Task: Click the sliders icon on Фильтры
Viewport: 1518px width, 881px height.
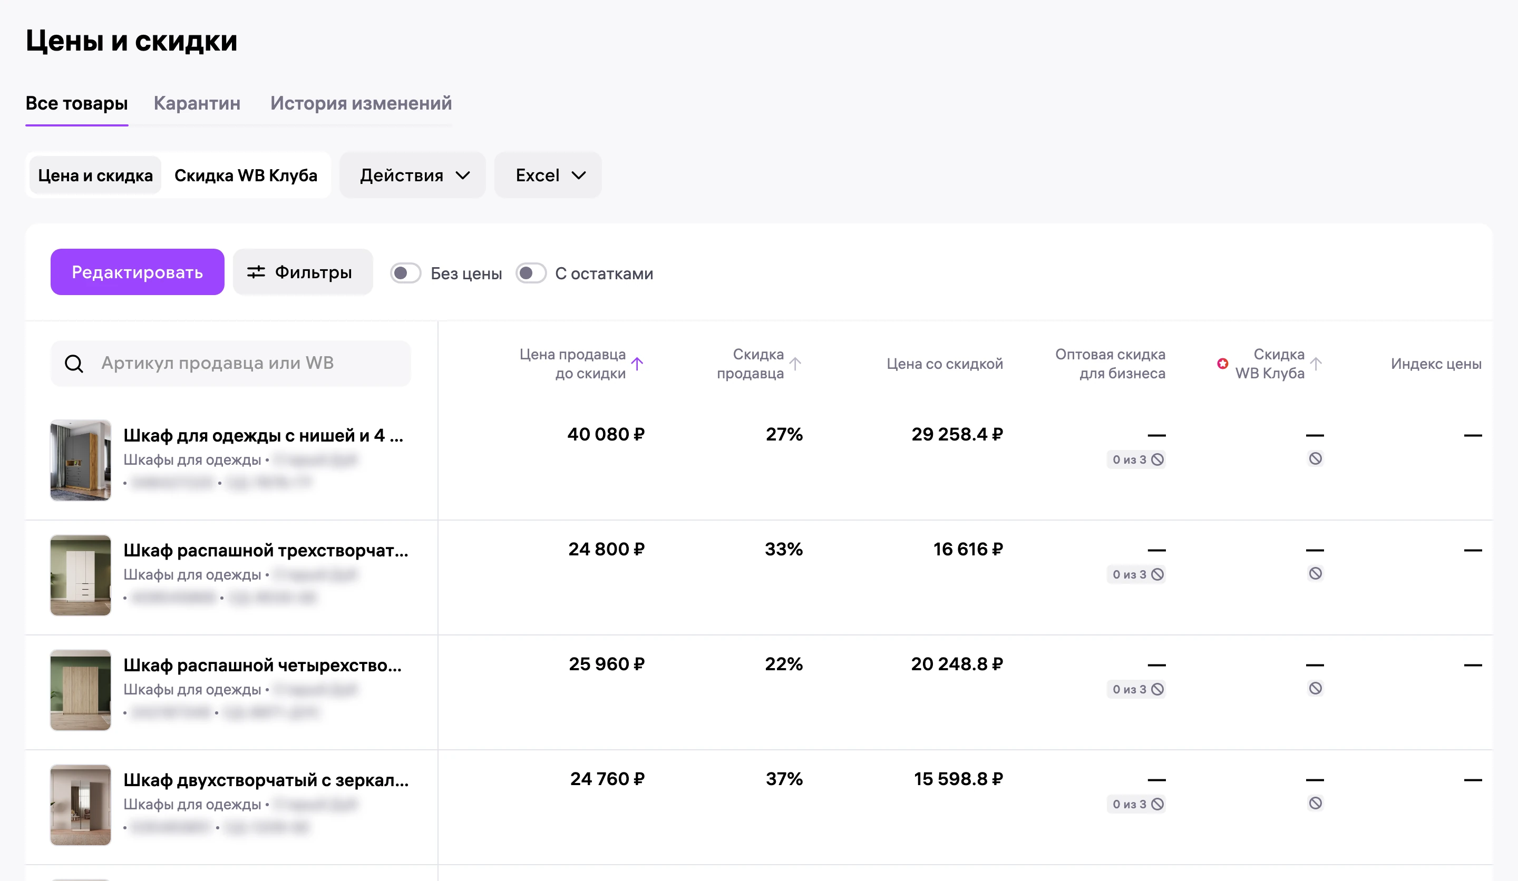Action: [x=256, y=272]
